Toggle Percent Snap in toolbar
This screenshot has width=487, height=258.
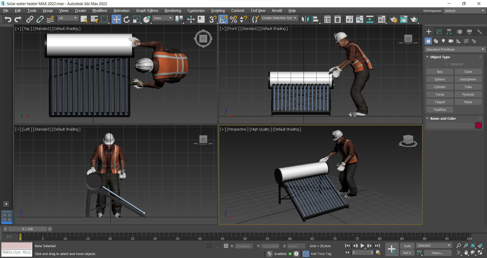[233, 19]
